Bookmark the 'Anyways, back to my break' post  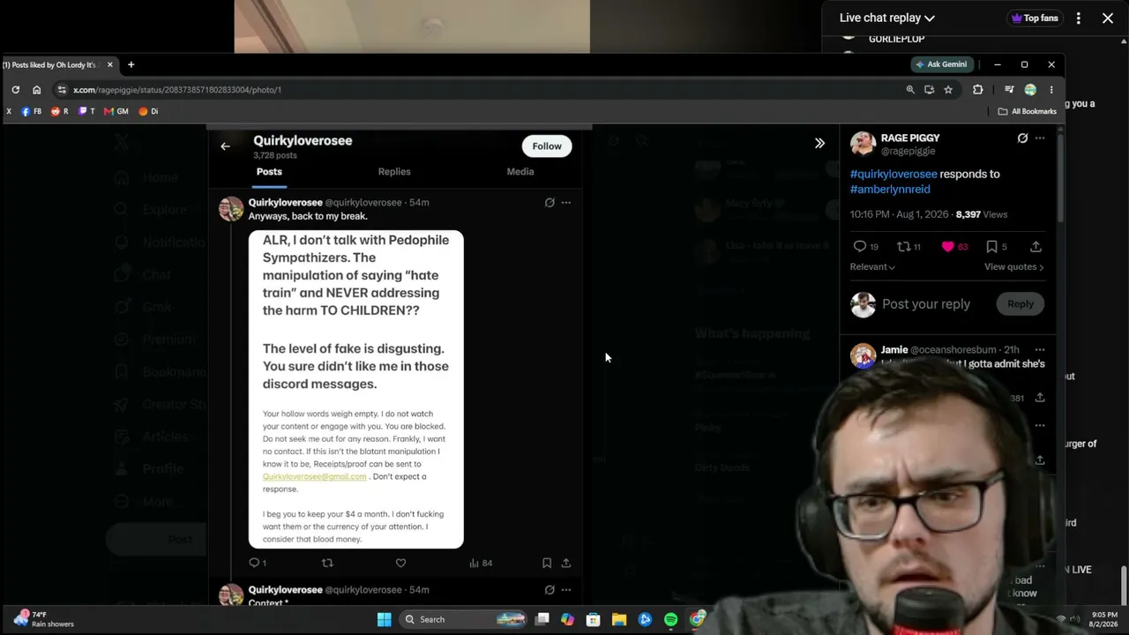[x=547, y=563]
